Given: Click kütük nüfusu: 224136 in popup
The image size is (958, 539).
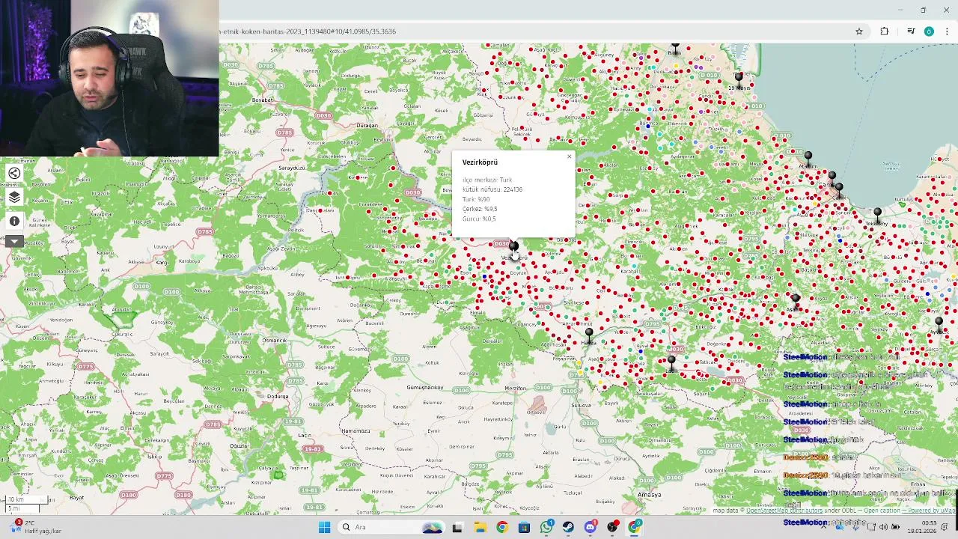Looking at the screenshot, I should 492,189.
